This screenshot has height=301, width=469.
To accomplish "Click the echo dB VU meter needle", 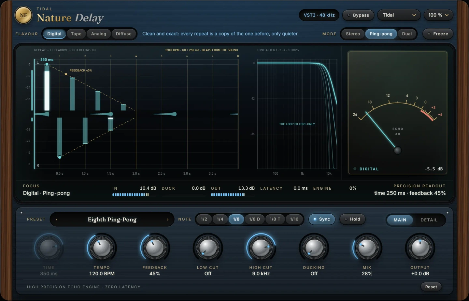I will [x=381, y=131].
